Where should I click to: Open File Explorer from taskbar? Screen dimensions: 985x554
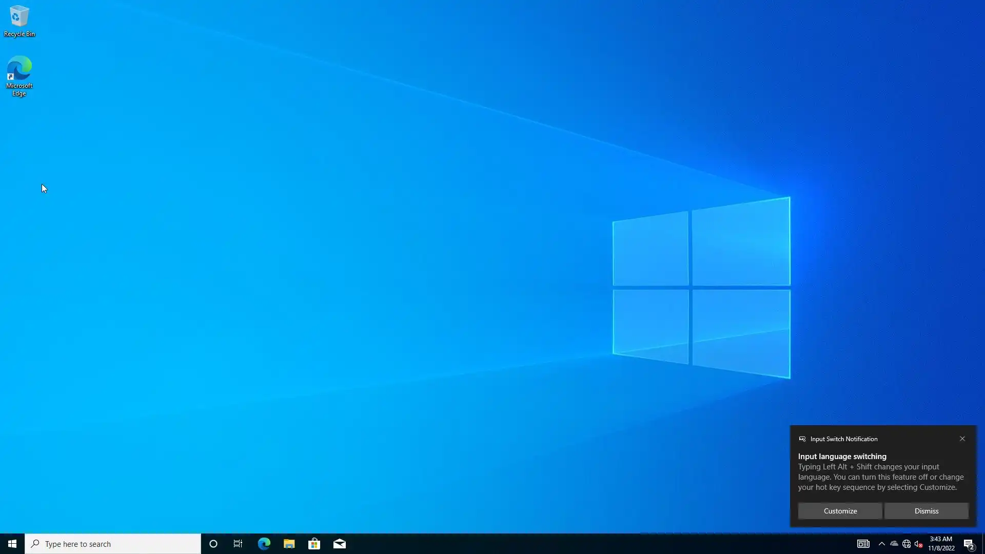[x=289, y=544]
